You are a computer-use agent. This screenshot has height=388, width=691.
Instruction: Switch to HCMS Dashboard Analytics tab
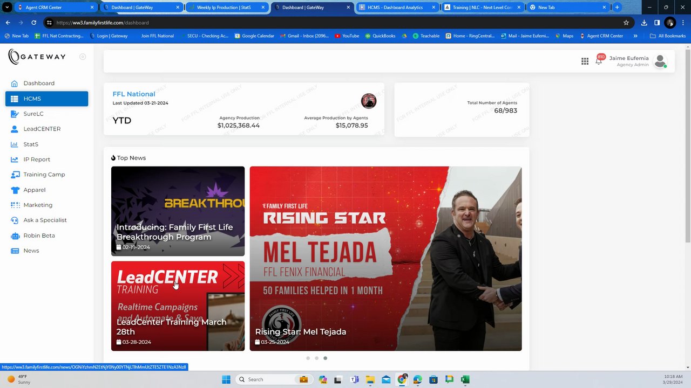point(398,8)
